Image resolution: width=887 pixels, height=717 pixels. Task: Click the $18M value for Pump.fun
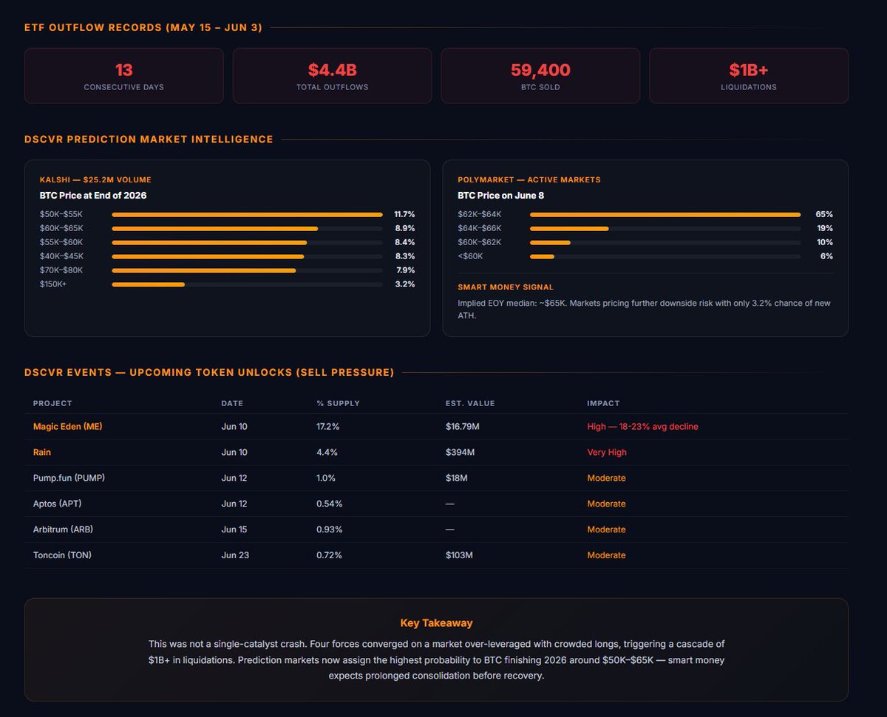[456, 478]
